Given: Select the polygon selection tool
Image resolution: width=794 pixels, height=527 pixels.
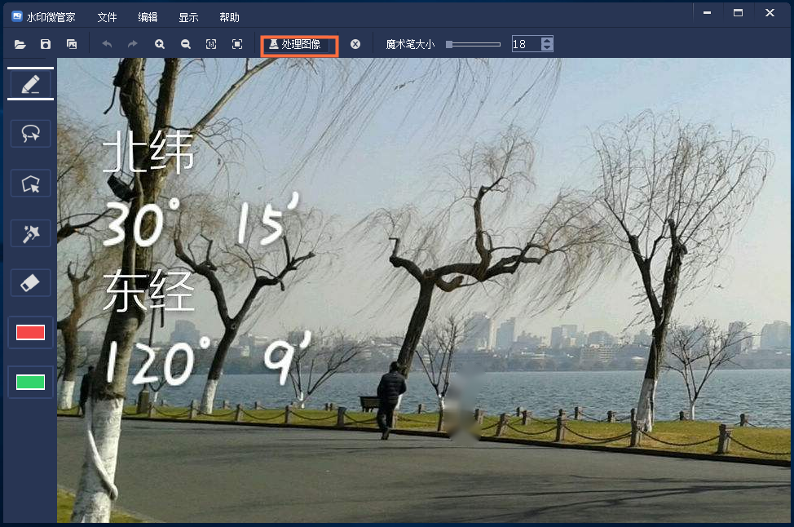Looking at the screenshot, I should 30,183.
